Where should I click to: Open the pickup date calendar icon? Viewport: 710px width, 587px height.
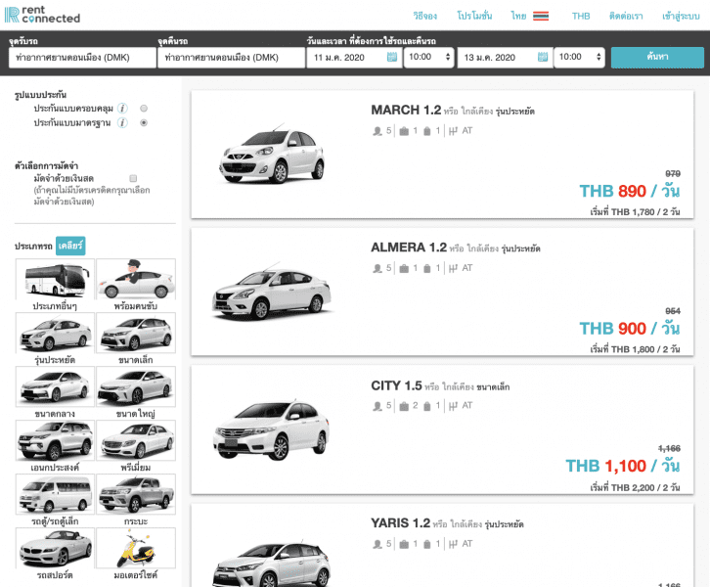pos(392,57)
